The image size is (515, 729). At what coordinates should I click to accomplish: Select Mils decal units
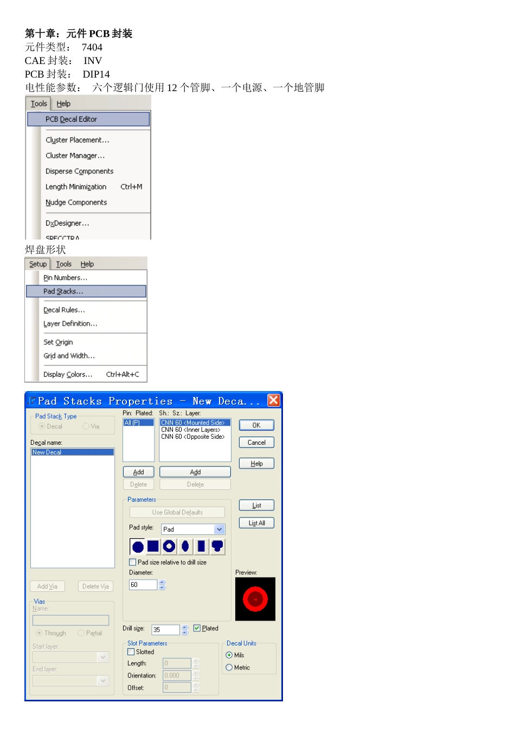coord(229,655)
